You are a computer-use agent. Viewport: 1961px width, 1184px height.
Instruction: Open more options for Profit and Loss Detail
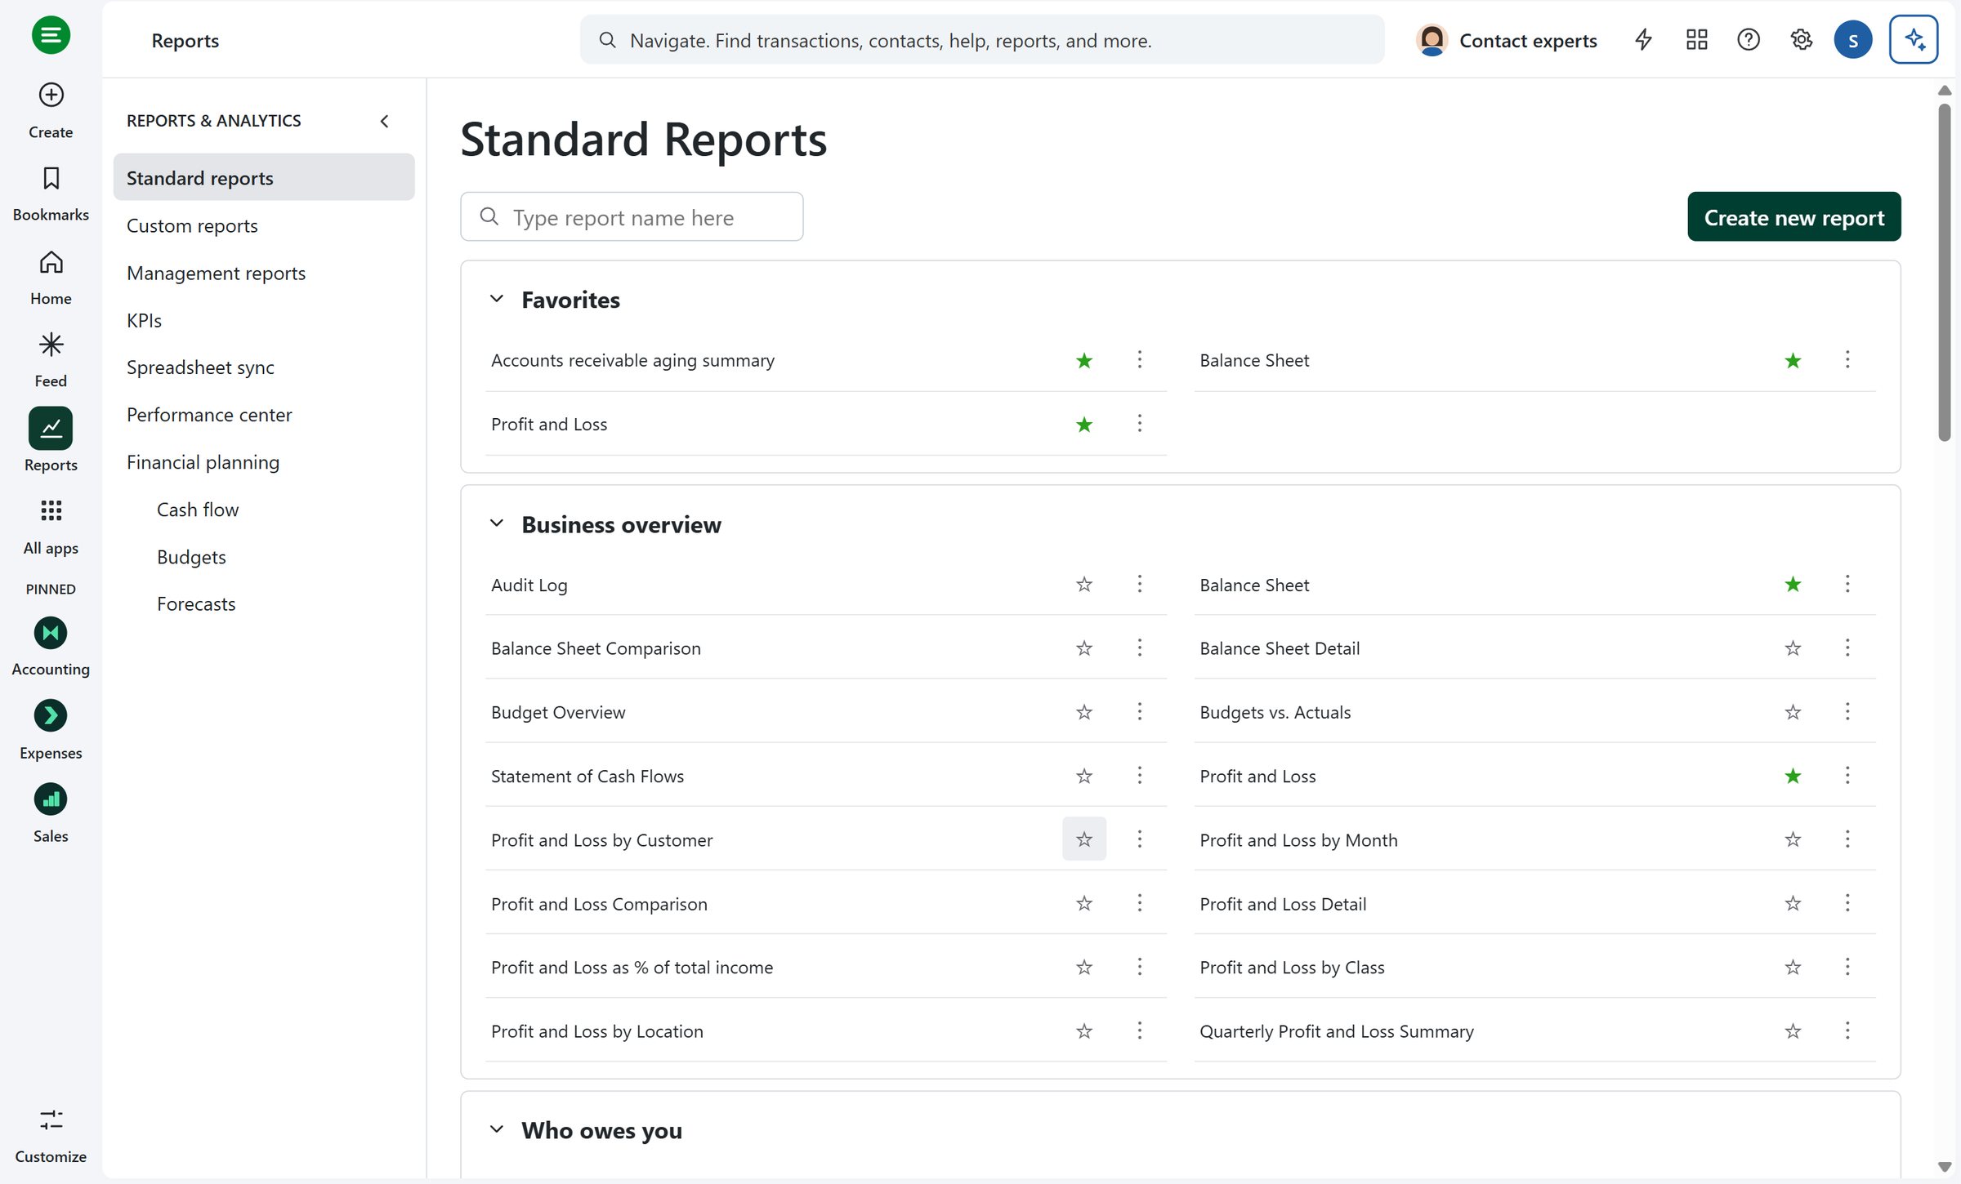coord(1847,903)
